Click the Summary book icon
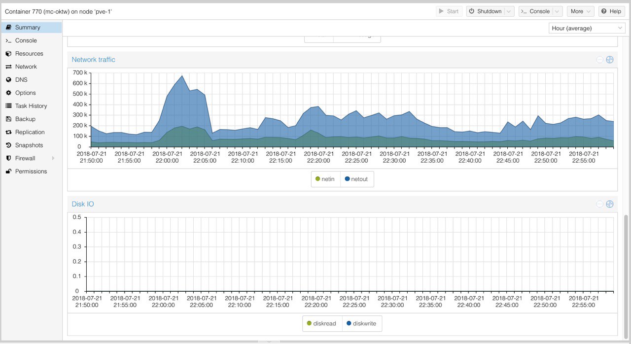This screenshot has width=631, height=344. 8,28
